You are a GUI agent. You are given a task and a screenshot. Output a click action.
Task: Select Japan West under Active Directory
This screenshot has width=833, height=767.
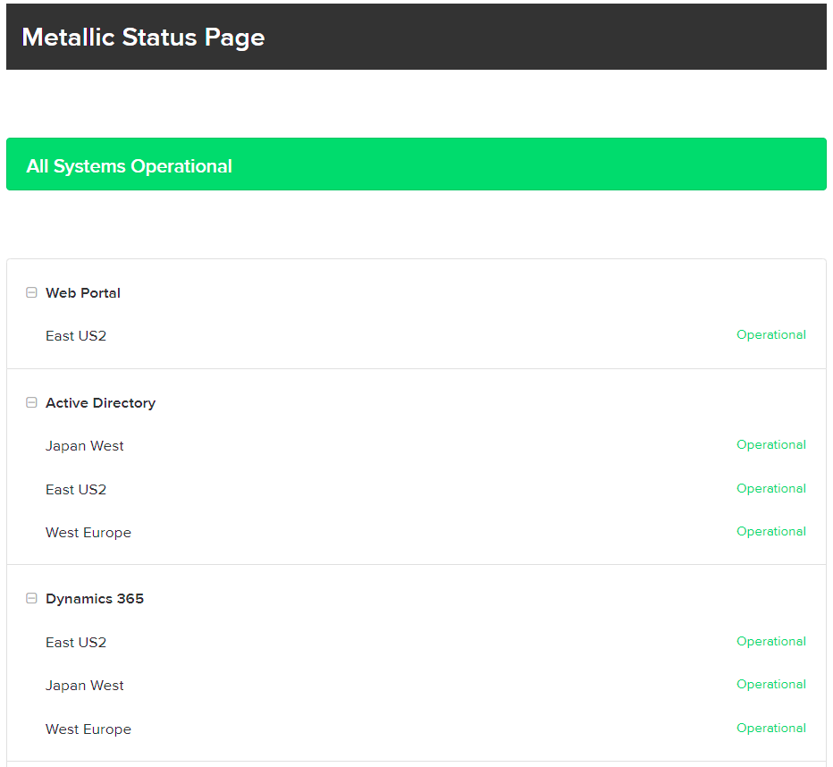[85, 446]
